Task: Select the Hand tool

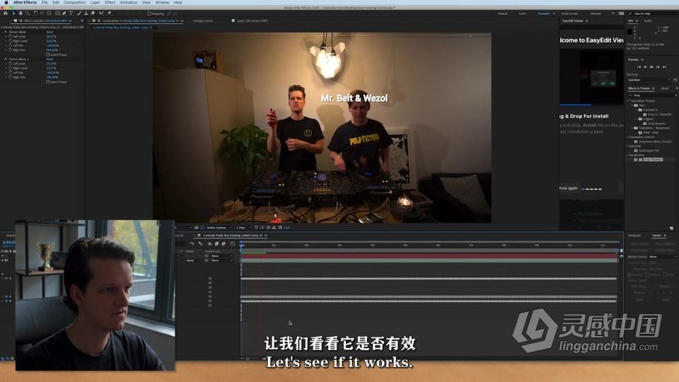Action: pyautogui.click(x=21, y=13)
